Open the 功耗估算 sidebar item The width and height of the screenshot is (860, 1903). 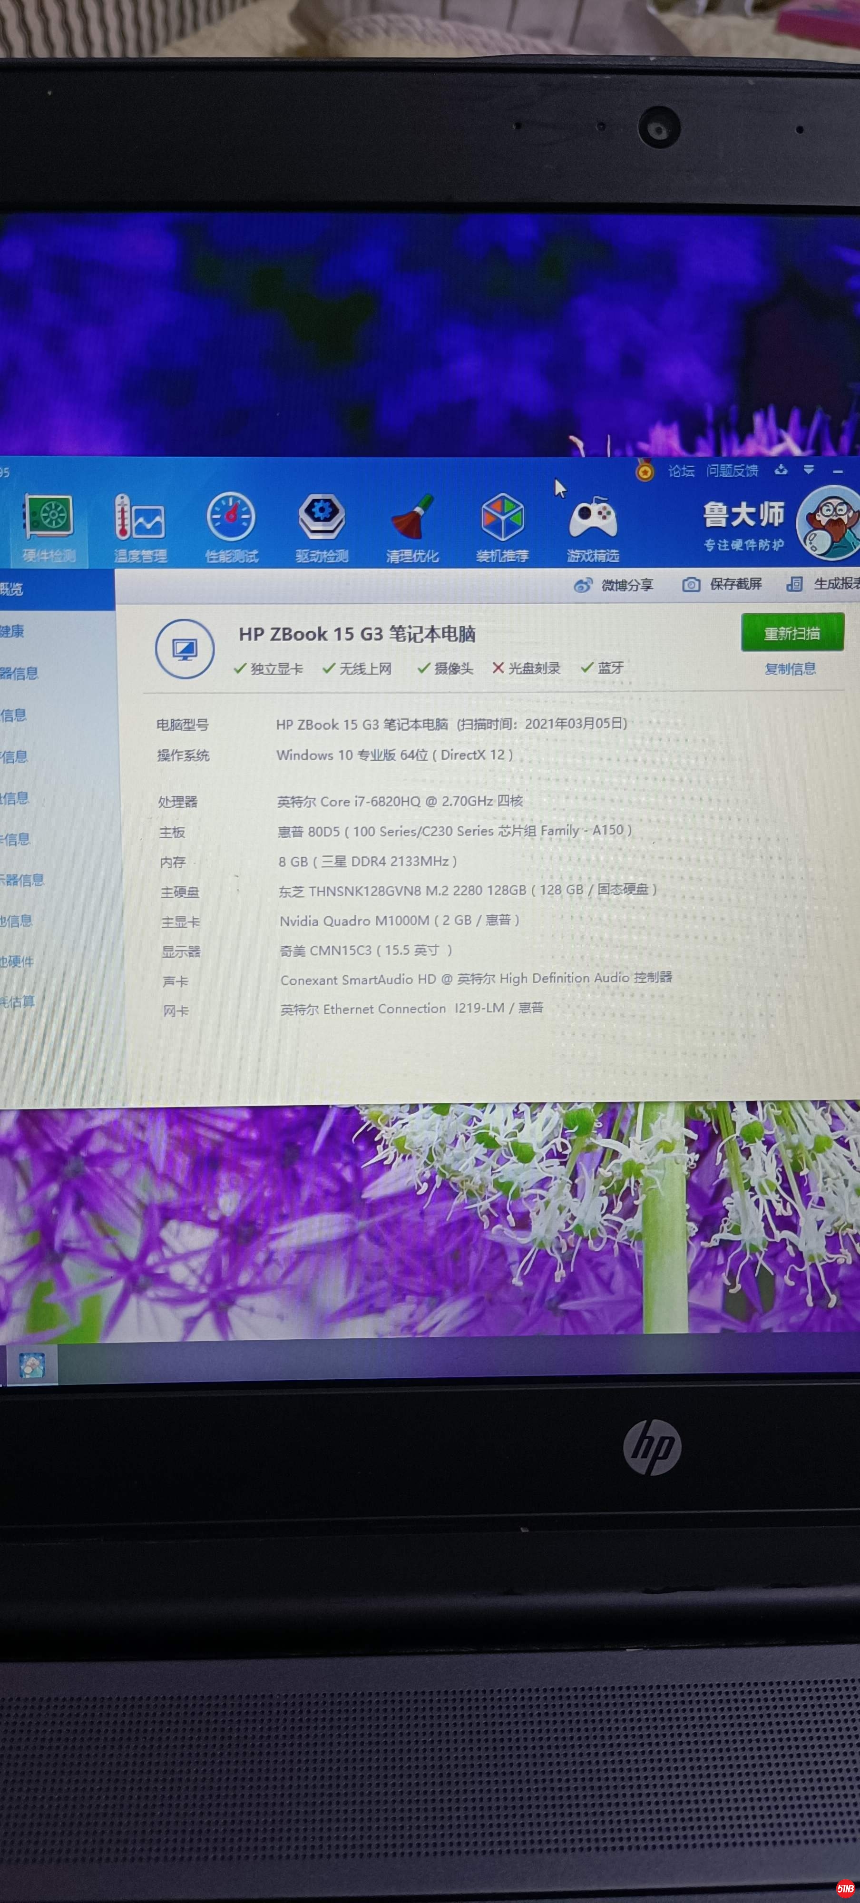[18, 1002]
